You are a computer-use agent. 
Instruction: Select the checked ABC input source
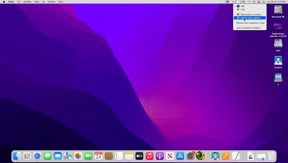coord(242,6)
